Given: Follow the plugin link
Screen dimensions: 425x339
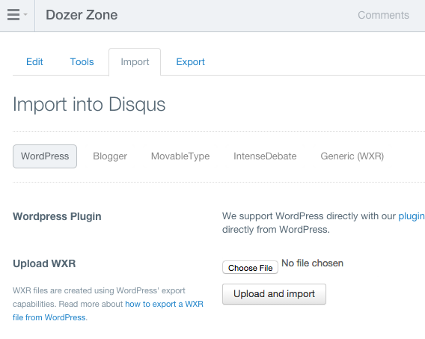Looking at the screenshot, I should (412, 216).
